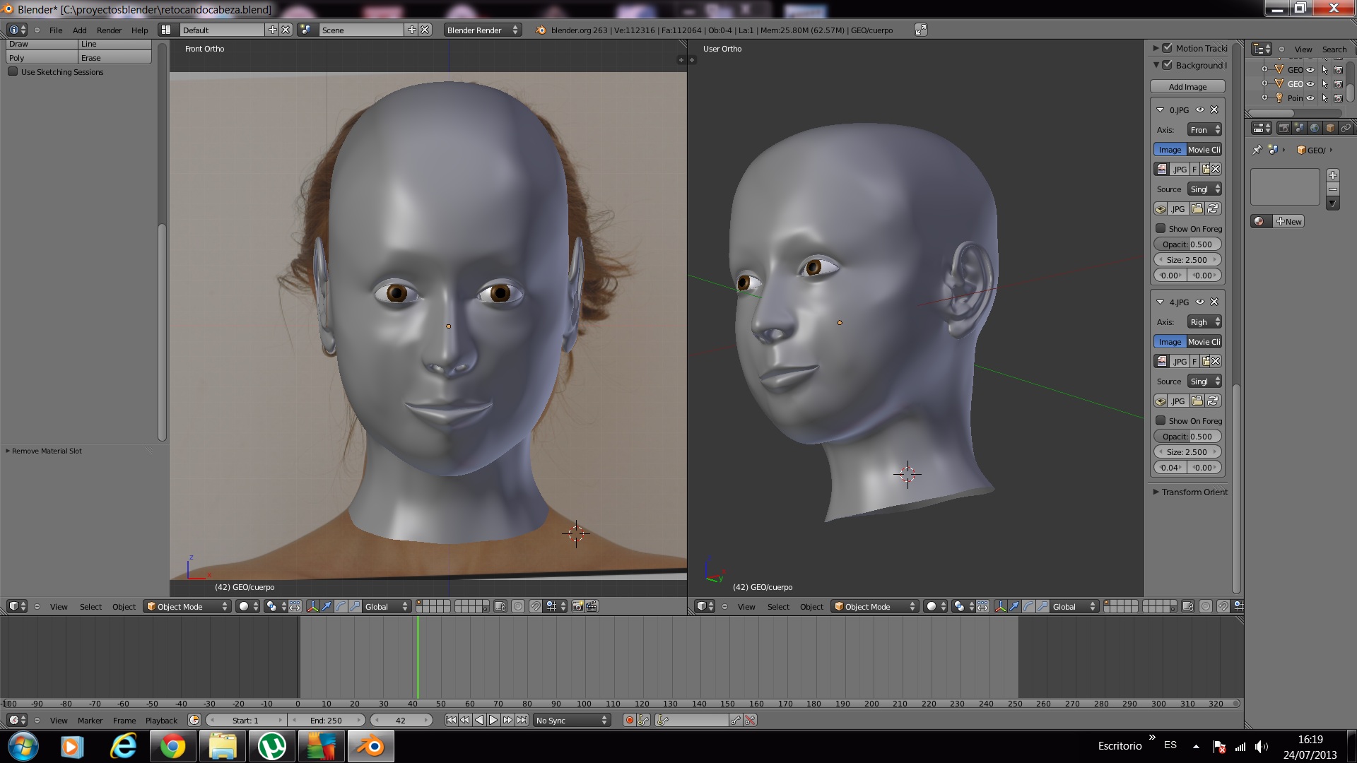Enable Use Sketching Sessions checkbox
This screenshot has width=1357, height=763.
[13, 72]
